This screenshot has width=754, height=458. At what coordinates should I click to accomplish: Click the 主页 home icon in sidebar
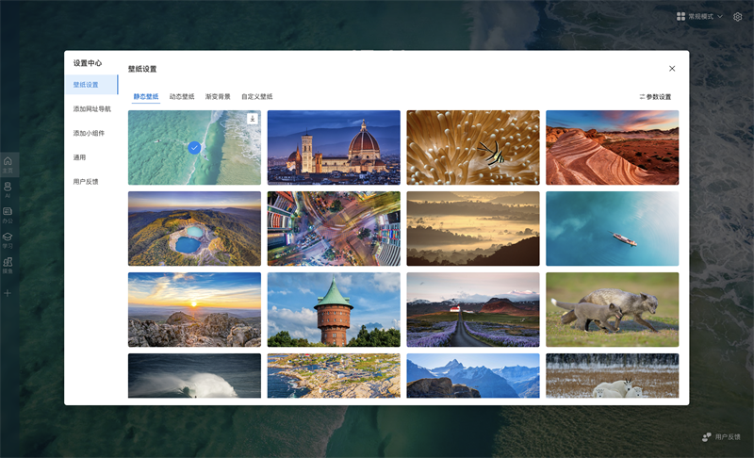tap(8, 163)
